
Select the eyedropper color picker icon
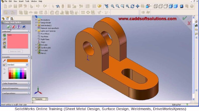click(4, 61)
